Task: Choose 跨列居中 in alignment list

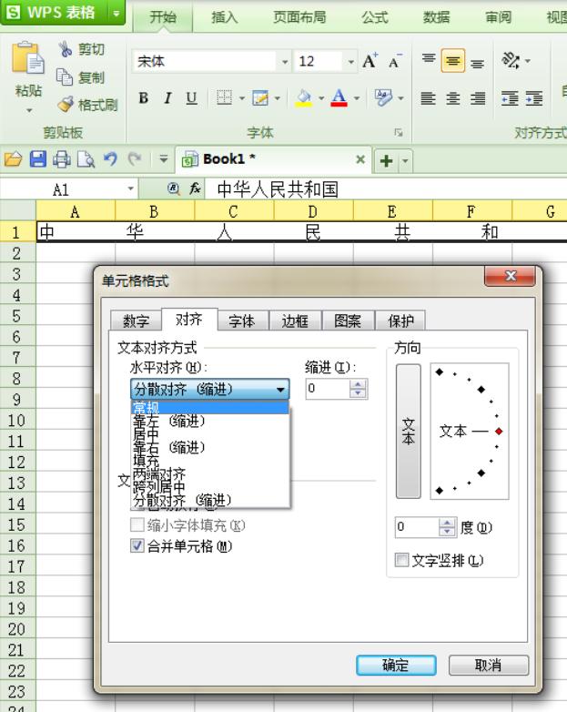Action: (210, 488)
